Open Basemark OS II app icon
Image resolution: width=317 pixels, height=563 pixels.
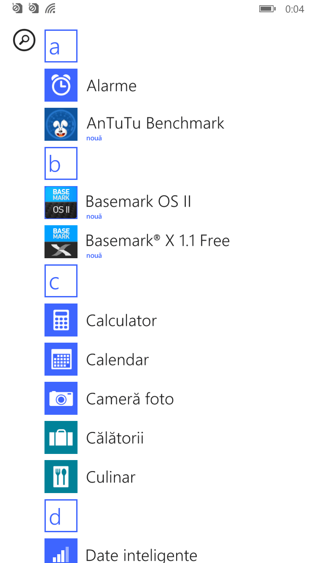(61, 203)
